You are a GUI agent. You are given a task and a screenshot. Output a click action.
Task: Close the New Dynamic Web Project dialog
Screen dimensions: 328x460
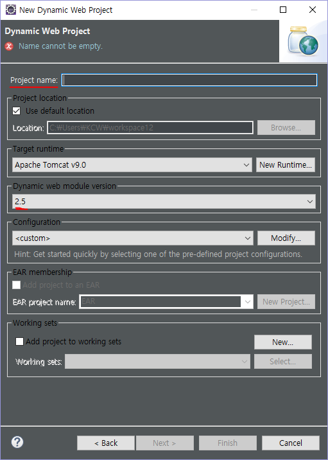tap(313, 10)
